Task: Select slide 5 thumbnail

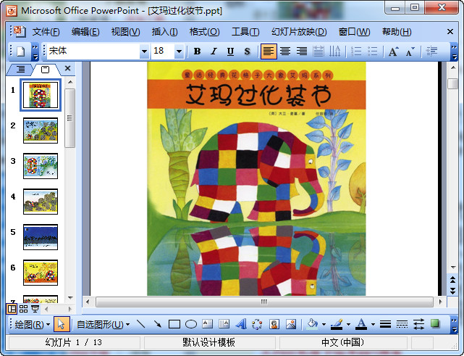Action: 41,237
